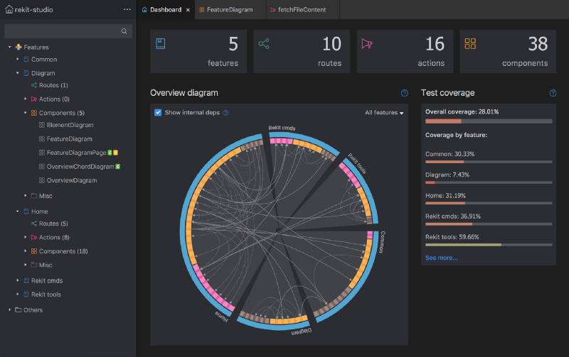Switch to the fetchFileContent tab

[x=302, y=10]
